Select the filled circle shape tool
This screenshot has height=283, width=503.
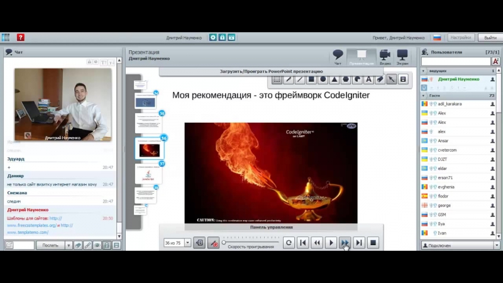point(323,79)
